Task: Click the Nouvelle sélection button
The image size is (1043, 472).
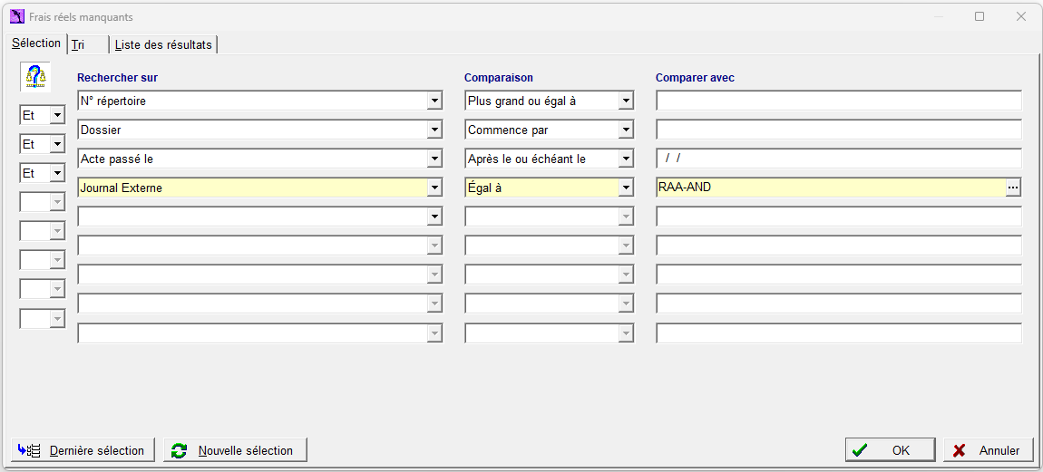Action: click(236, 450)
